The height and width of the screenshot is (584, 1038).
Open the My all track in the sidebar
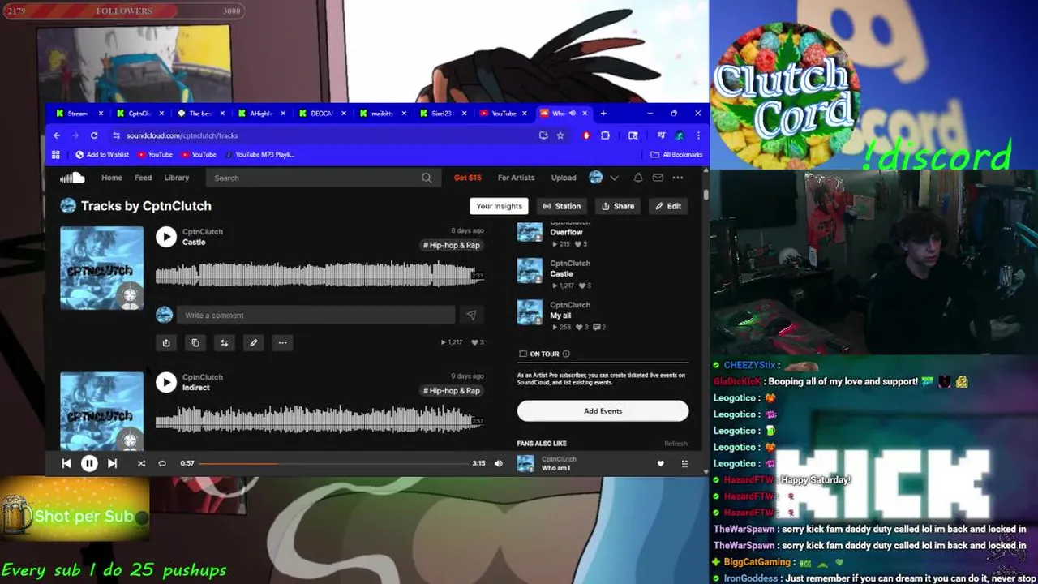[560, 316]
